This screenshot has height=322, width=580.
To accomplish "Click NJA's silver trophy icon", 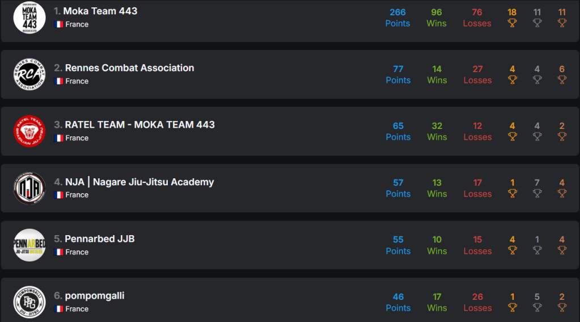I will pyautogui.click(x=537, y=193).
